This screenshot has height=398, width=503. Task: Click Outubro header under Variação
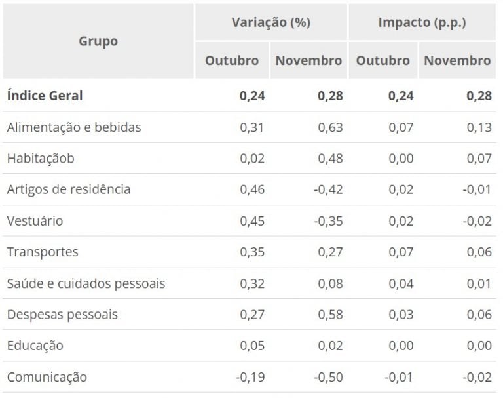[x=232, y=60]
